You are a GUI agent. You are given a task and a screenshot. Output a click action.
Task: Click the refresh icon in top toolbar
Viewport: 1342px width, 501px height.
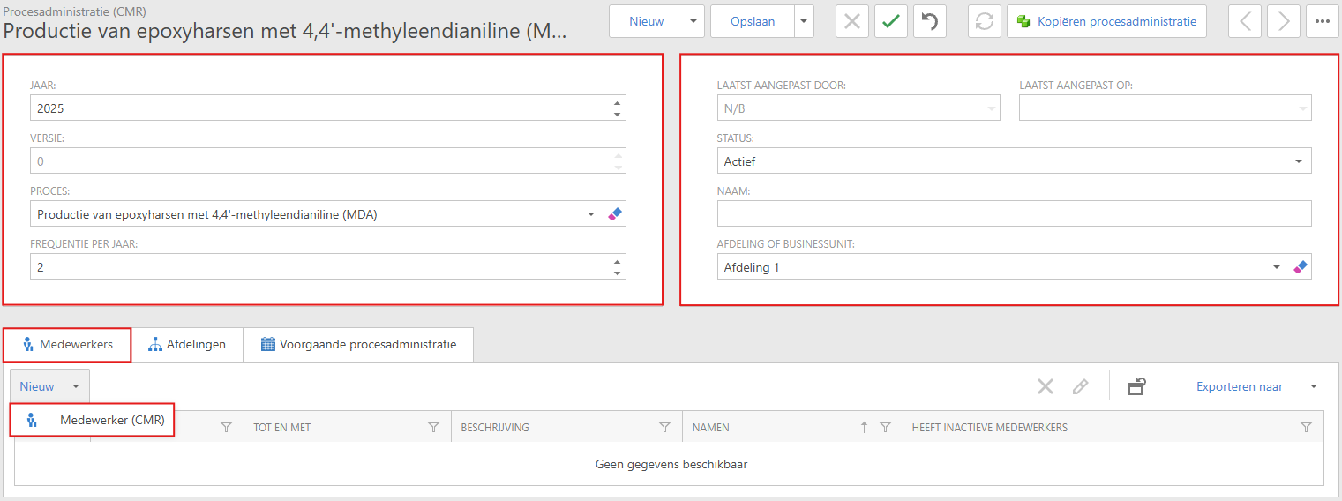984,21
